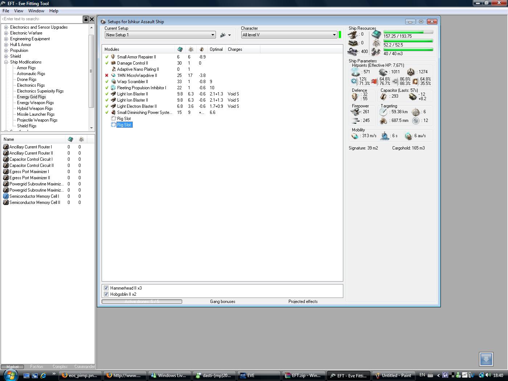This screenshot has width=508, height=381.
Task: Switch to the Complex tab
Action: pos(60,366)
